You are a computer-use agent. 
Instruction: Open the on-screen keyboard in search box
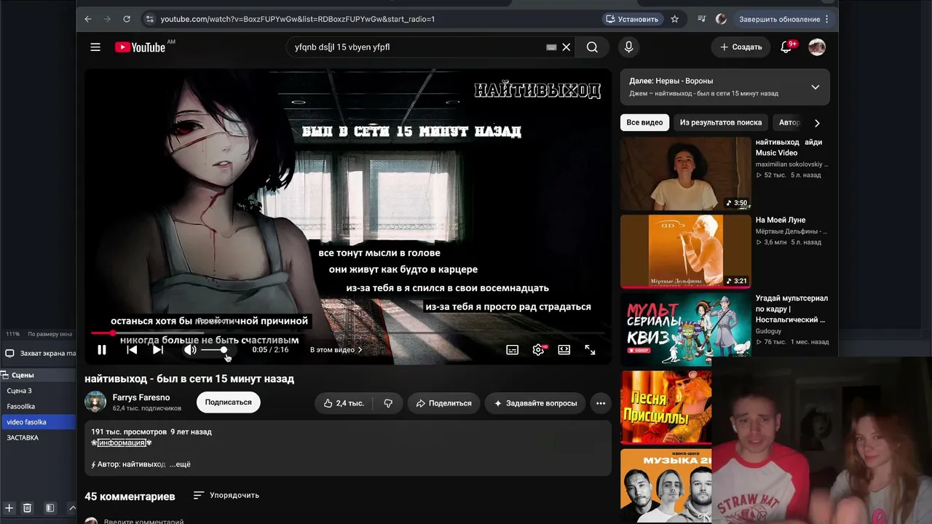coord(551,47)
